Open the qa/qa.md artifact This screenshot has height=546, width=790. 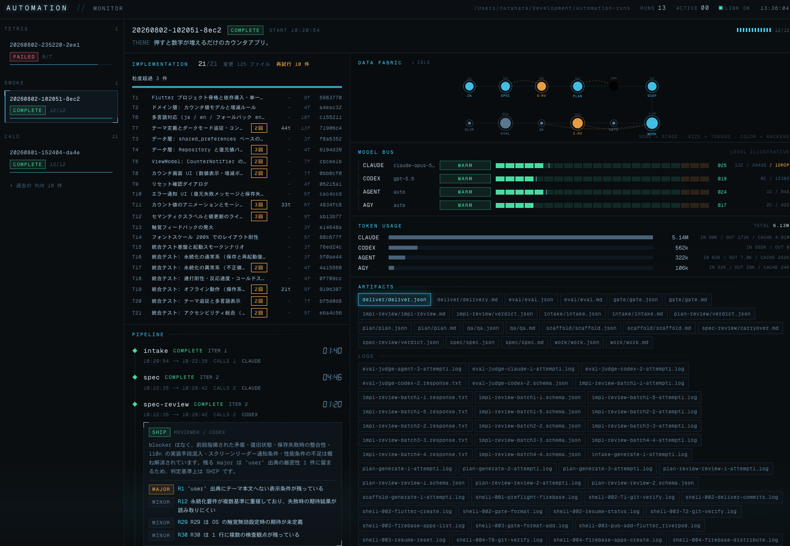click(523, 328)
